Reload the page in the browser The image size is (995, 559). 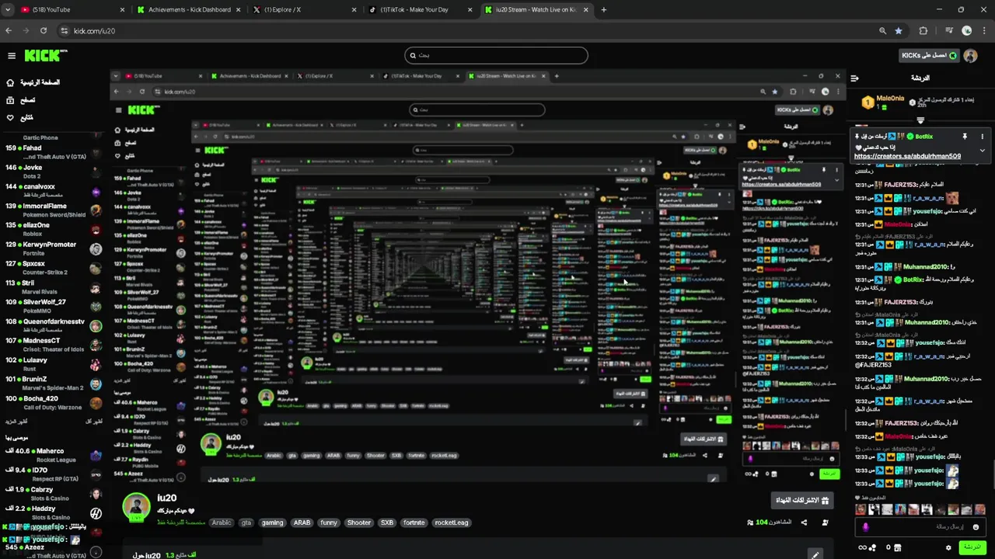tap(44, 31)
